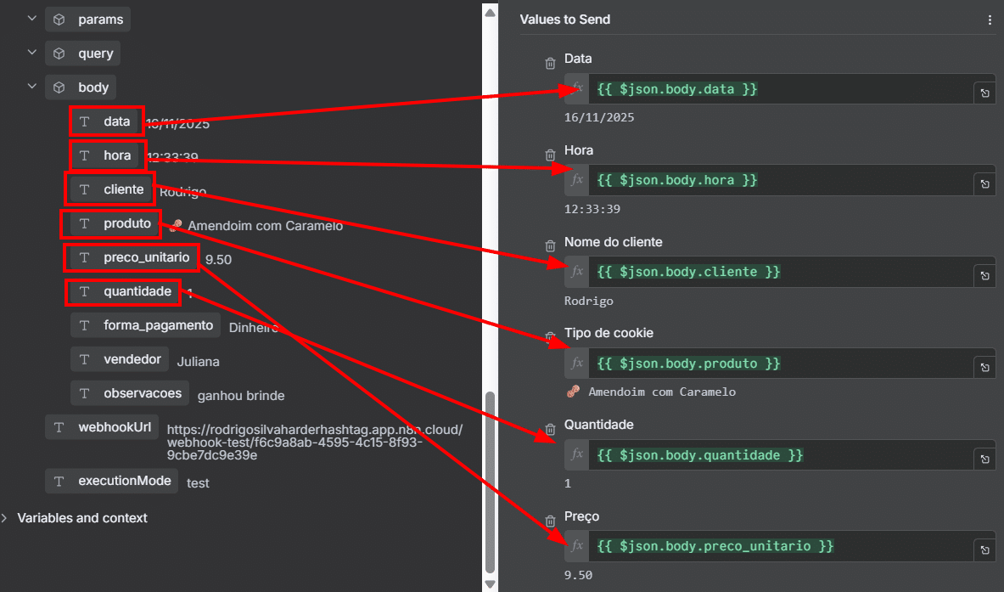Click the 'ganhou brinde' observacoes value
This screenshot has width=1004, height=592.
tap(241, 396)
